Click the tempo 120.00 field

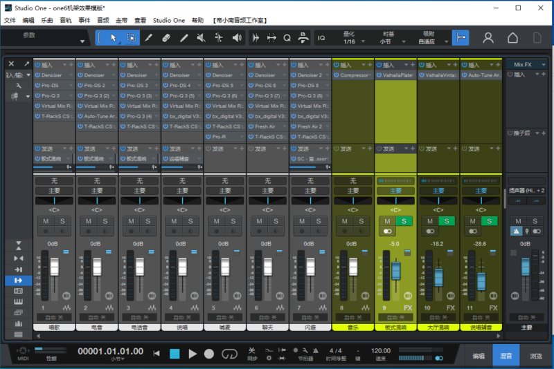[380, 350]
